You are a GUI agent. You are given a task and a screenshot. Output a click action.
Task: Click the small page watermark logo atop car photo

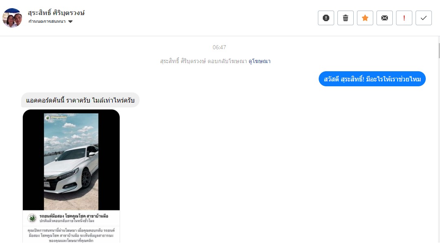click(48, 118)
